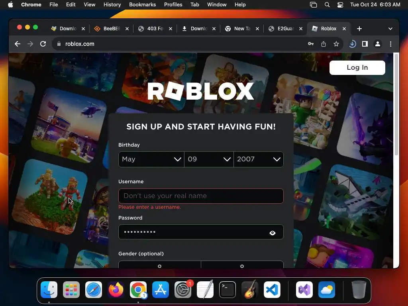Open Control Center in the menu bar
408x306 pixels.
(x=340, y=5)
